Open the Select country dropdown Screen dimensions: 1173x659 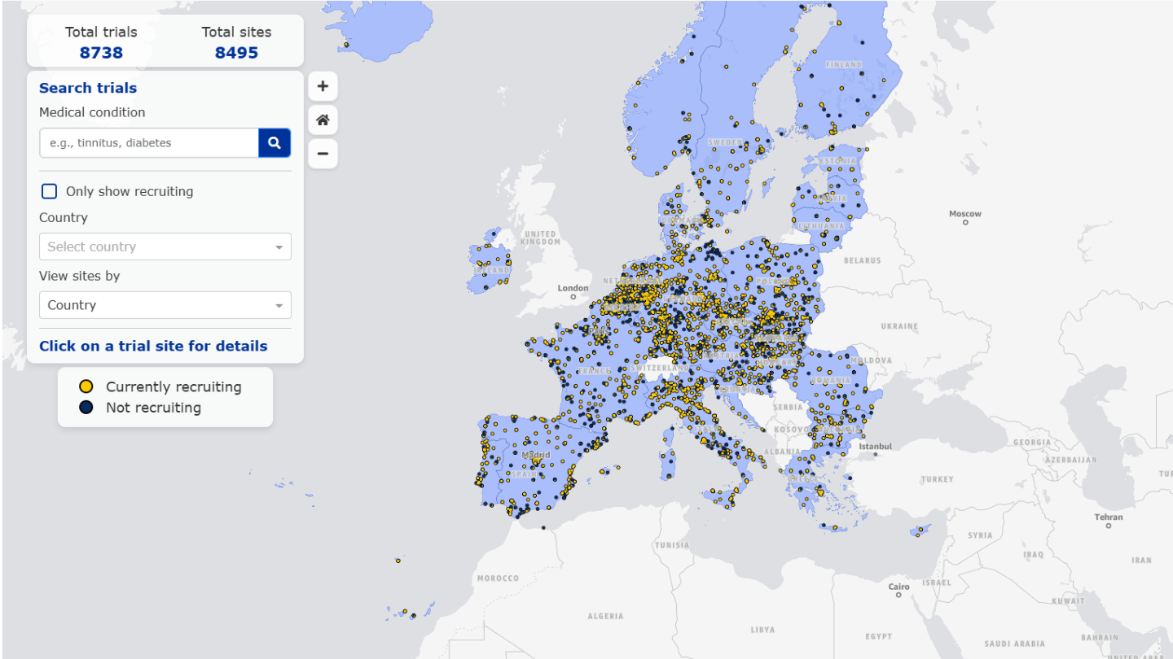click(x=165, y=247)
